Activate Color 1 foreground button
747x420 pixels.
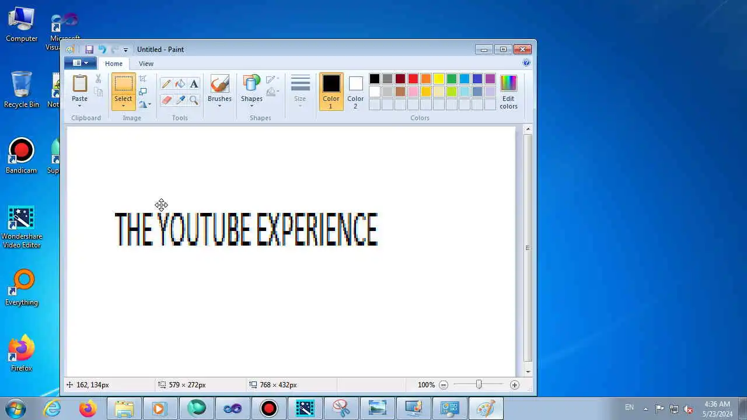331,92
